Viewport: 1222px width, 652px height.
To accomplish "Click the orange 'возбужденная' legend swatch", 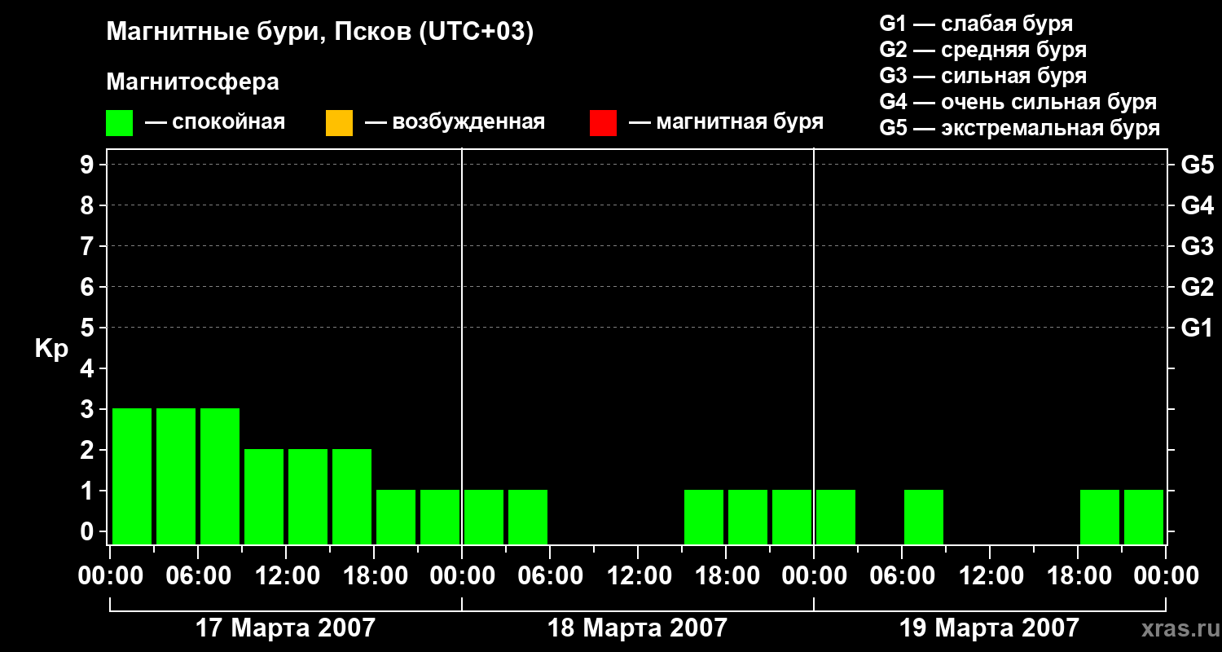I will click(339, 122).
